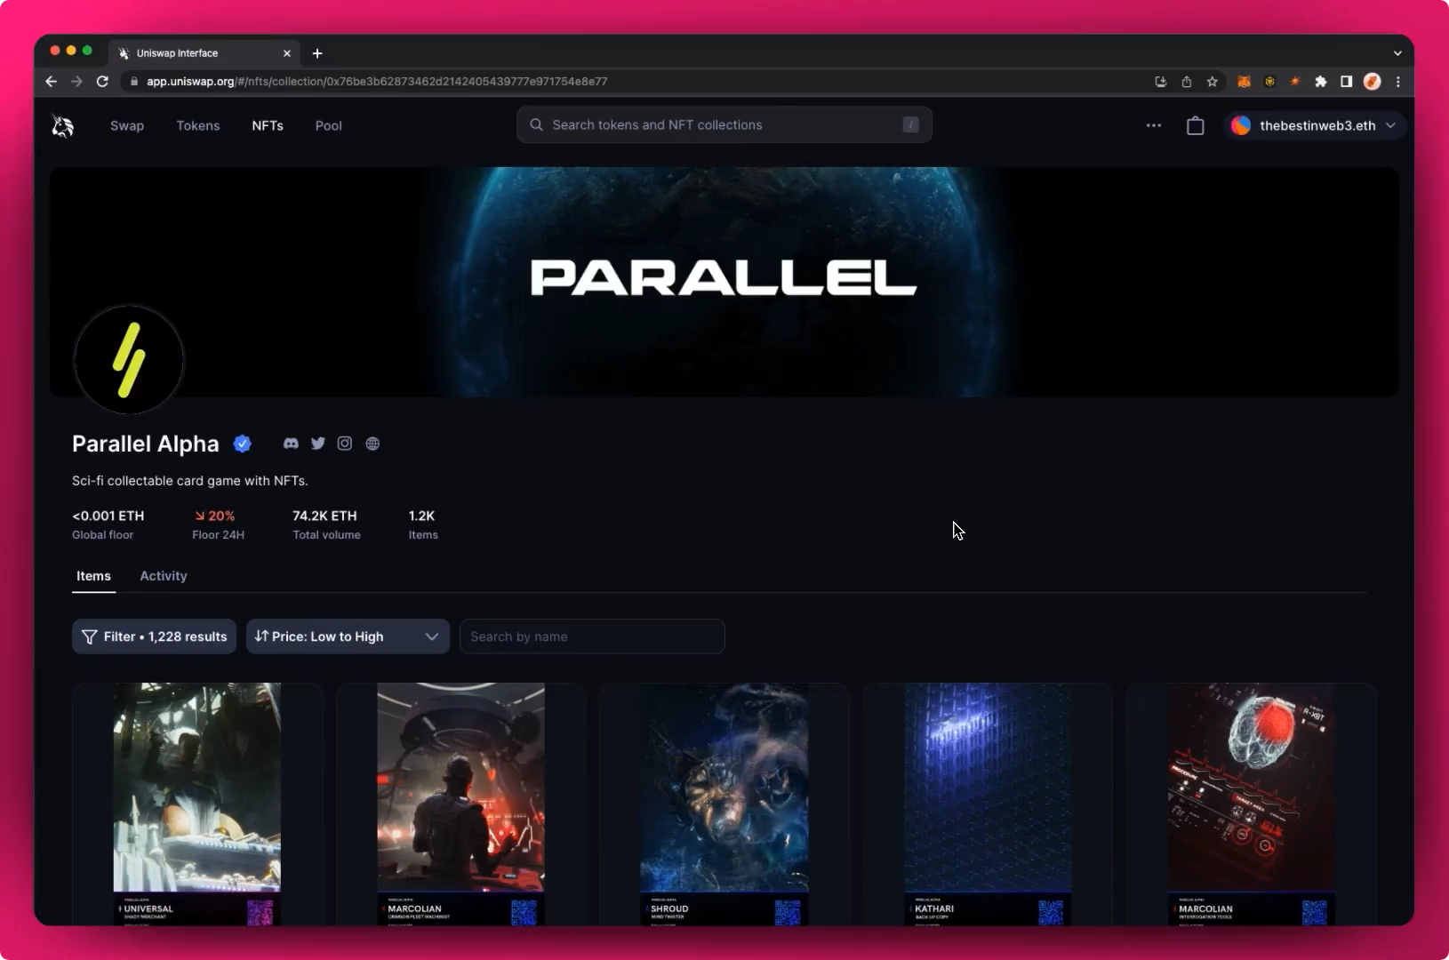Switch to the Activity tab

164,576
